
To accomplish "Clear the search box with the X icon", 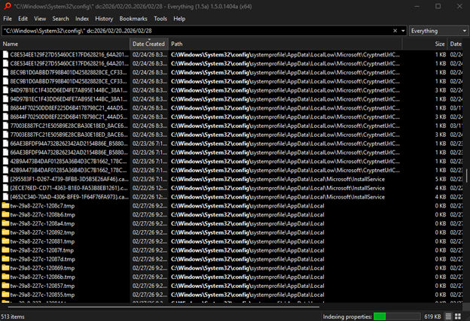I will (395, 31).
